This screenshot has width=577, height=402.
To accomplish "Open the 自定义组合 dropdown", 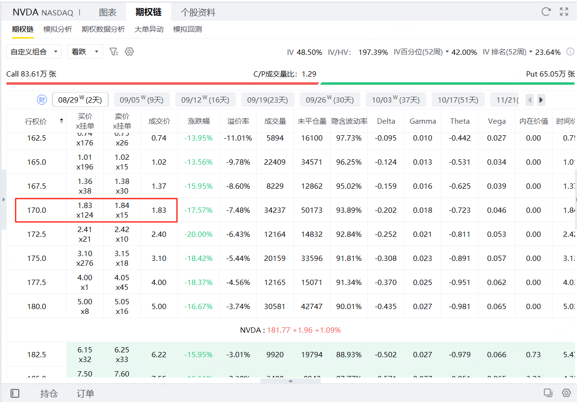I will (34, 52).
